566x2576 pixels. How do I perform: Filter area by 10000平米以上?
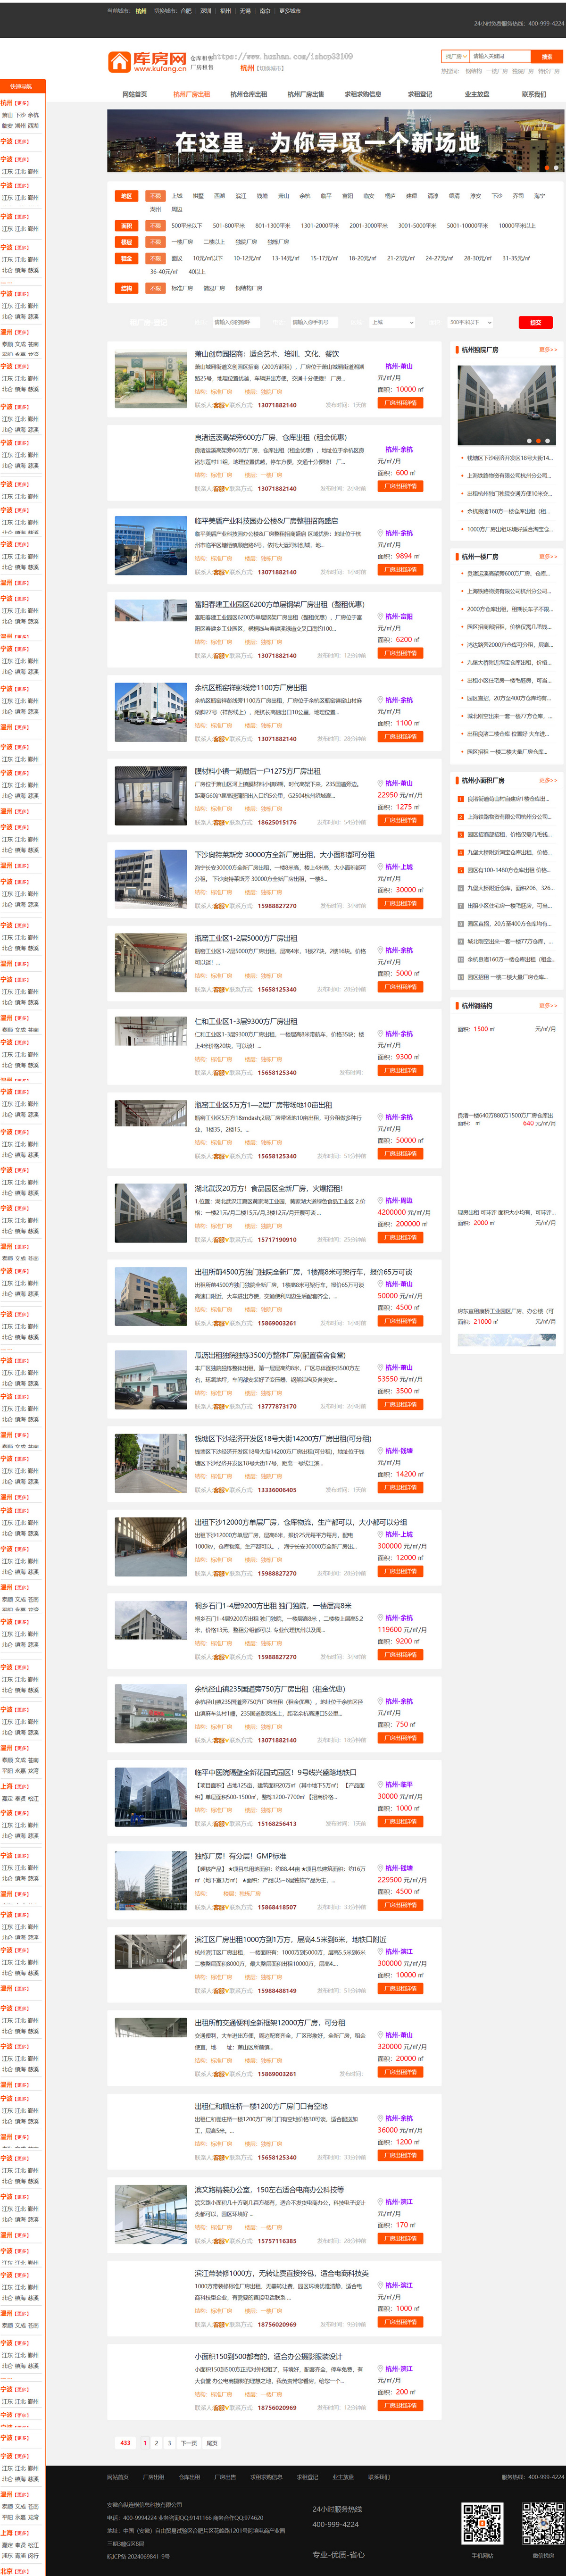[x=517, y=226]
